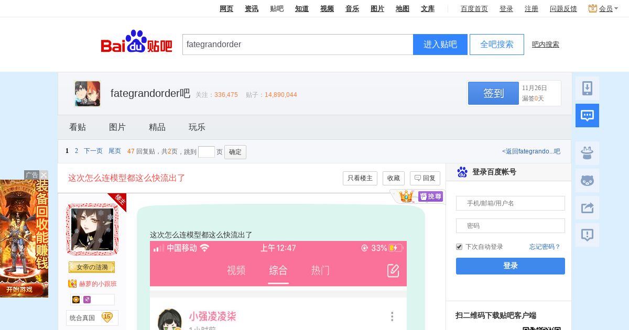This screenshot has height=330, width=629.
Task: Open the 视频 top navigation item
Action: pos(327,8)
